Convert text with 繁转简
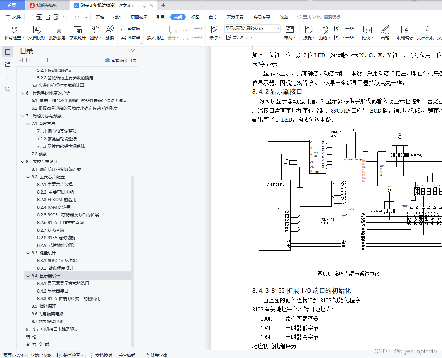Viewport: 442px width, 358px height. [x=130, y=29]
